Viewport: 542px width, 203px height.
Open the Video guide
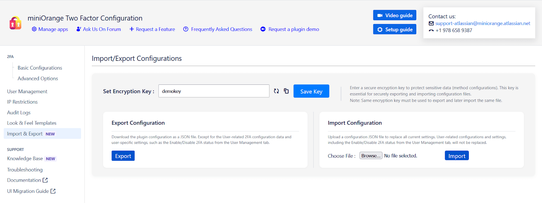[x=395, y=15]
